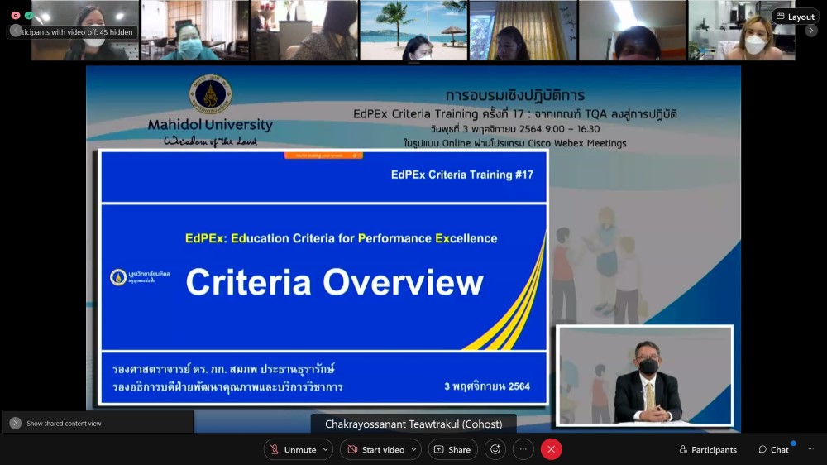The height and width of the screenshot is (465, 827).
Task: Leave the meeting with red X button
Action: [552, 449]
